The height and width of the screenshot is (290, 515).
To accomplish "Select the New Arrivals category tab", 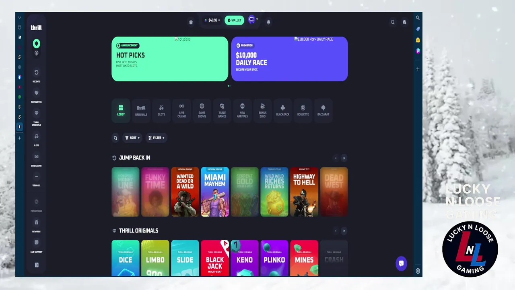I will pos(242,110).
